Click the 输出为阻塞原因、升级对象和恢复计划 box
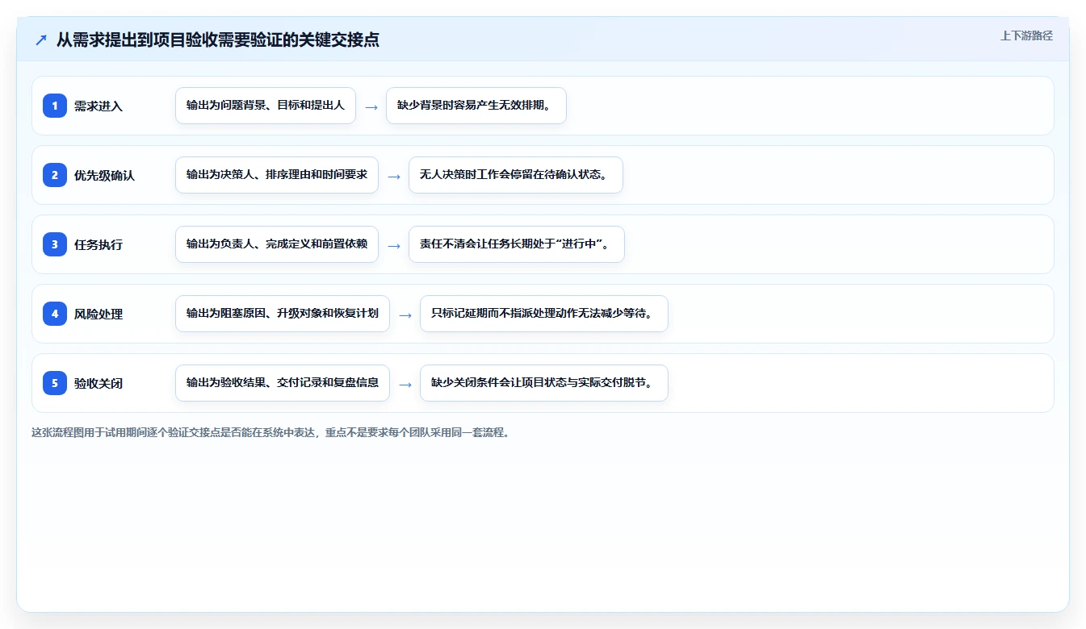This screenshot has width=1086, height=629. pyautogui.click(x=283, y=314)
